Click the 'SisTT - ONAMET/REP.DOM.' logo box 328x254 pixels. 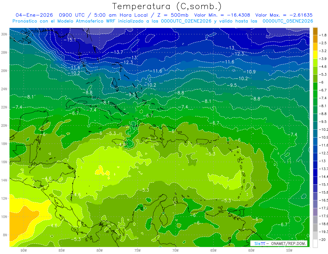[279, 243]
